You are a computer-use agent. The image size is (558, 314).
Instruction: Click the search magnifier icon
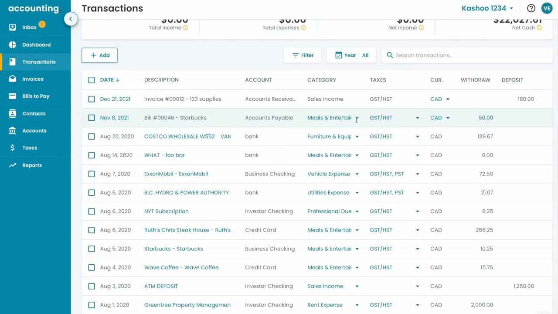click(390, 55)
